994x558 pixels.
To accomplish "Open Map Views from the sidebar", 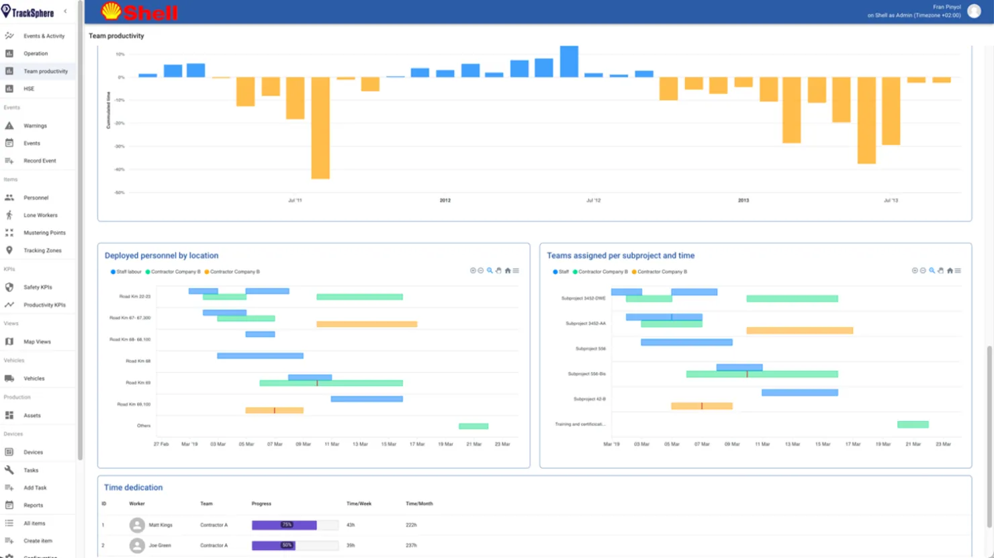I will [36, 341].
